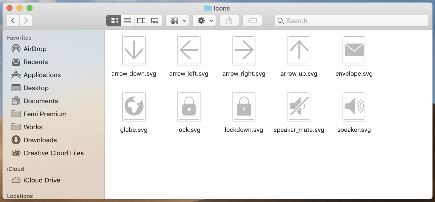Viewport: 435px width, 202px height.
Task: Select the speaker.svg file icon
Action: pyautogui.click(x=354, y=106)
